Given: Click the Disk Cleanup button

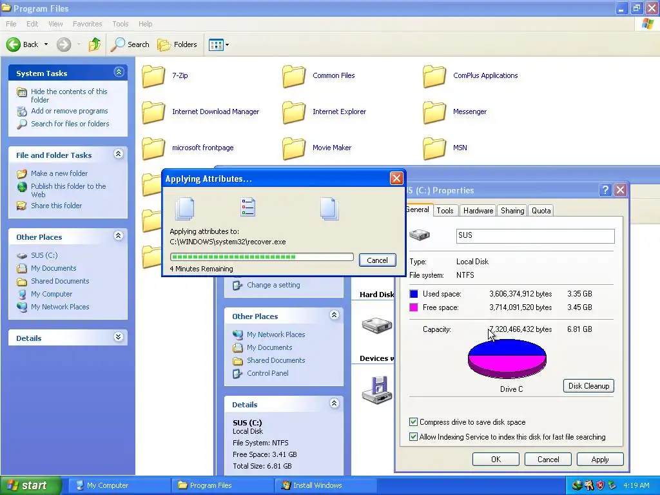Looking at the screenshot, I should 588,386.
